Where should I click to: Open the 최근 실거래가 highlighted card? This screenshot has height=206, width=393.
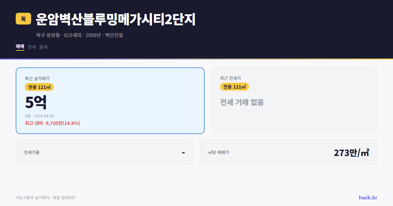(110, 100)
